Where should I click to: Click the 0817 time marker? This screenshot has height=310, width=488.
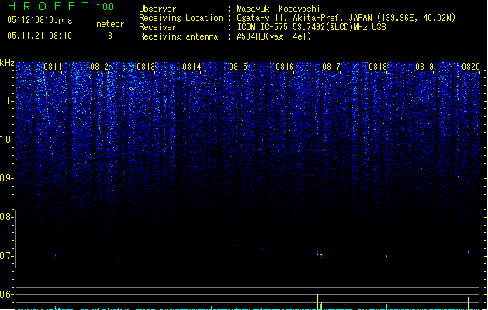point(331,67)
